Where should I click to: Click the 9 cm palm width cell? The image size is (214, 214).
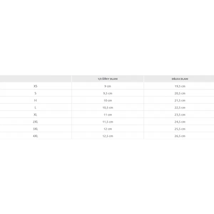[x=108, y=86]
